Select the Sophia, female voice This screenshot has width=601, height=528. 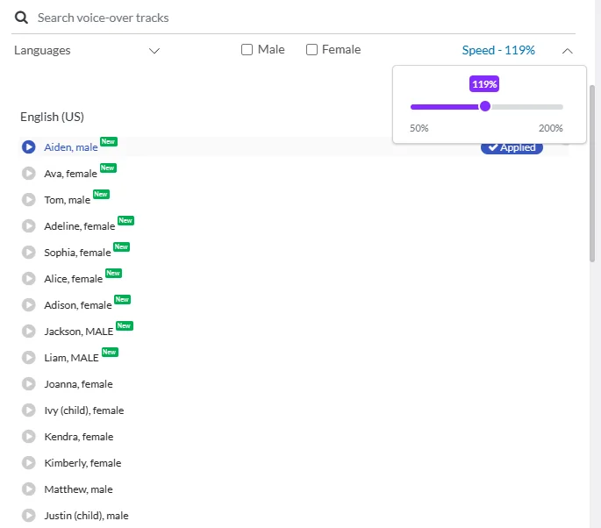tap(77, 253)
